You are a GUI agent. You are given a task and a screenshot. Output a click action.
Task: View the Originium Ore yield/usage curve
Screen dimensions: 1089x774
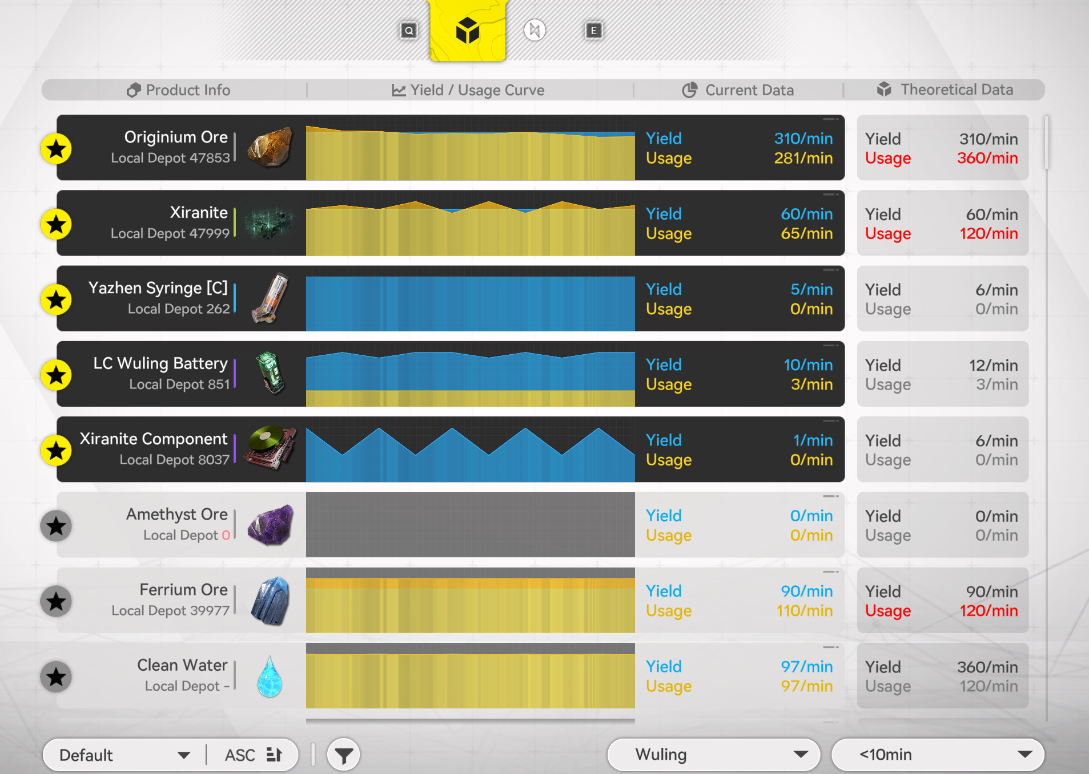click(471, 148)
